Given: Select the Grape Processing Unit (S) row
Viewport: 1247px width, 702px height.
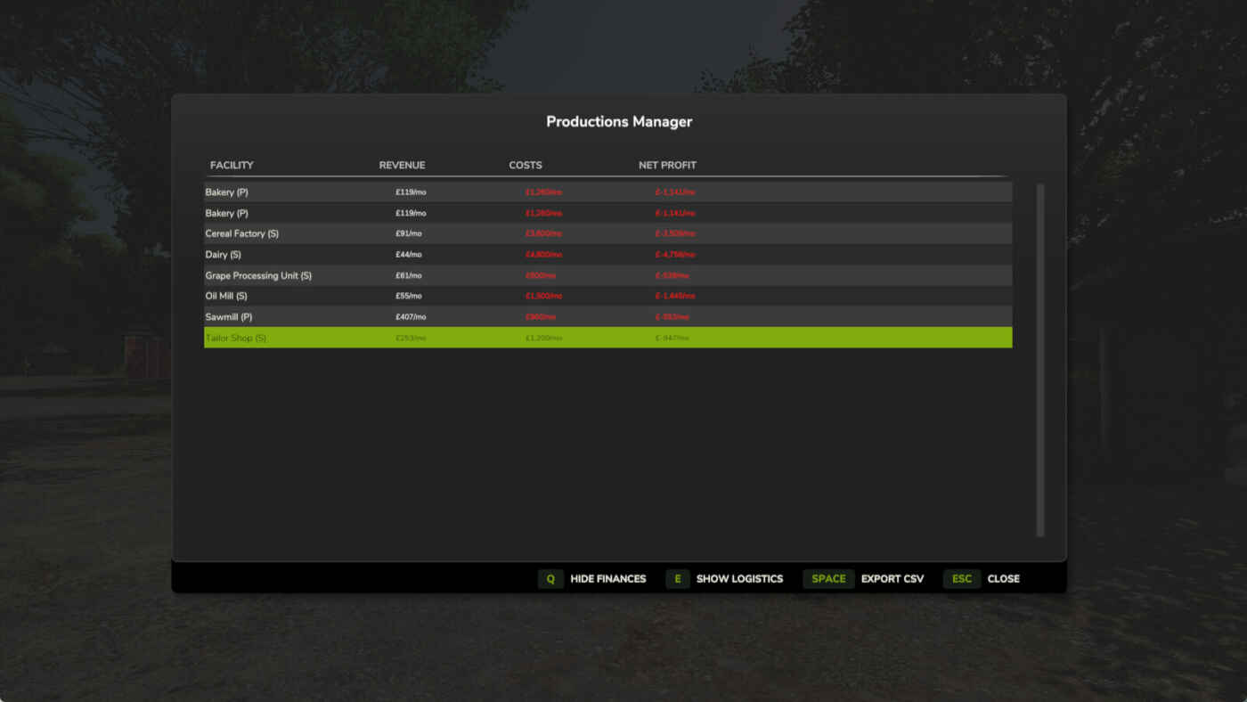Looking at the screenshot, I should (607, 275).
